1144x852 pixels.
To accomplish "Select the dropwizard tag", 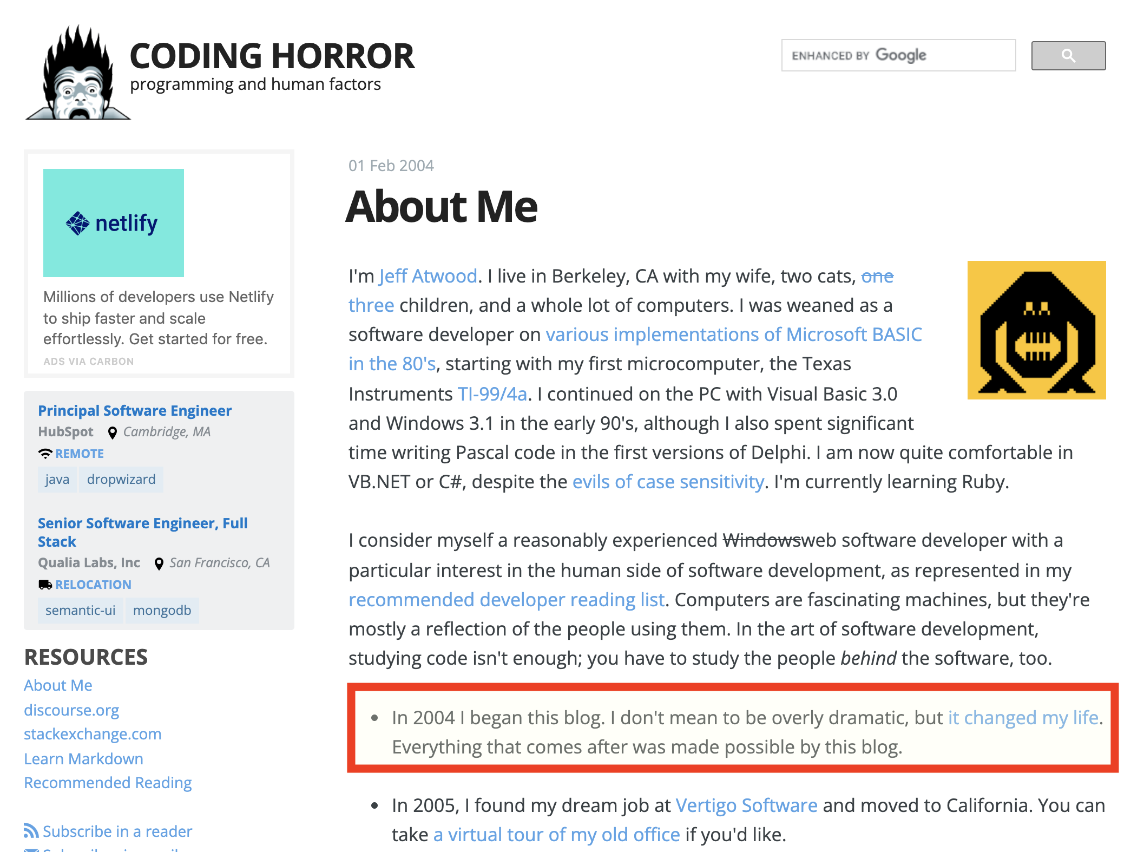I will coord(121,480).
